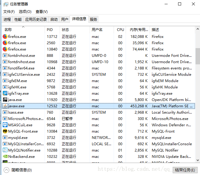Image resolution: width=200 pixels, height=175 pixels.
Task: Select the 详细信息 tab
Action: [79, 19]
